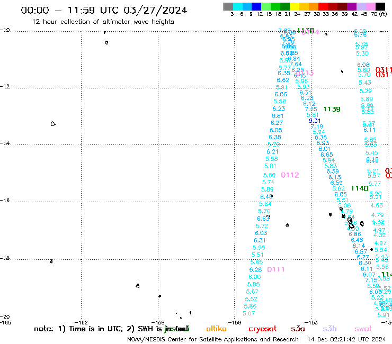Click the '-14' latitude axis label
Viewport: 392px width, 344px height.
click(x=5, y=143)
